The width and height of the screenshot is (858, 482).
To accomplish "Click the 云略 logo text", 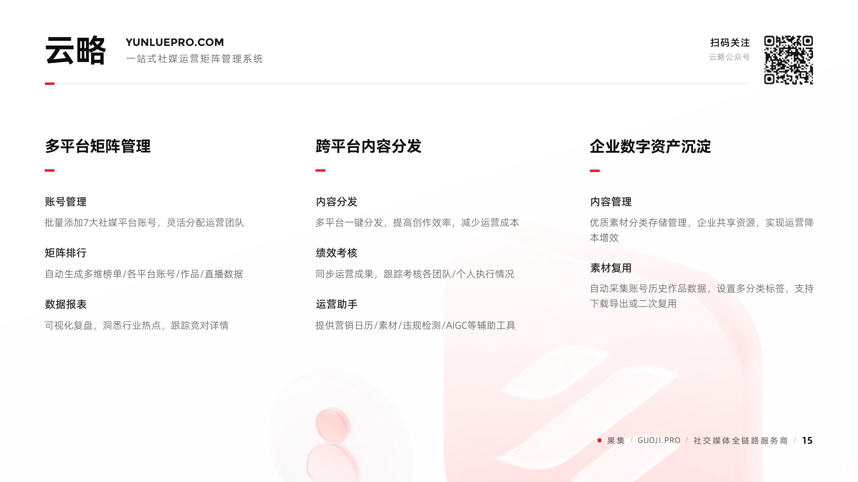I will 76,50.
